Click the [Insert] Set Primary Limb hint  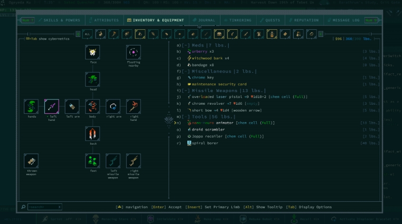point(212,207)
